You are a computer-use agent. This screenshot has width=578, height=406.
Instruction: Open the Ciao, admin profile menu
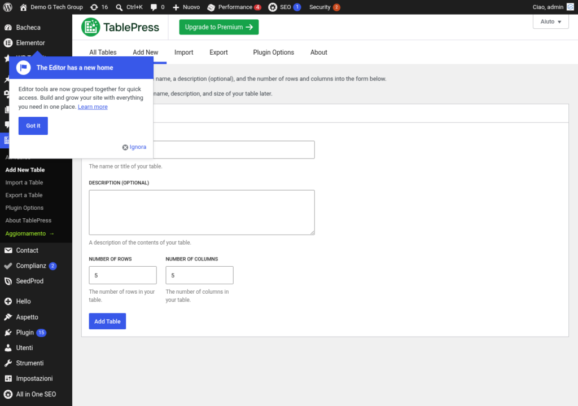click(x=548, y=7)
